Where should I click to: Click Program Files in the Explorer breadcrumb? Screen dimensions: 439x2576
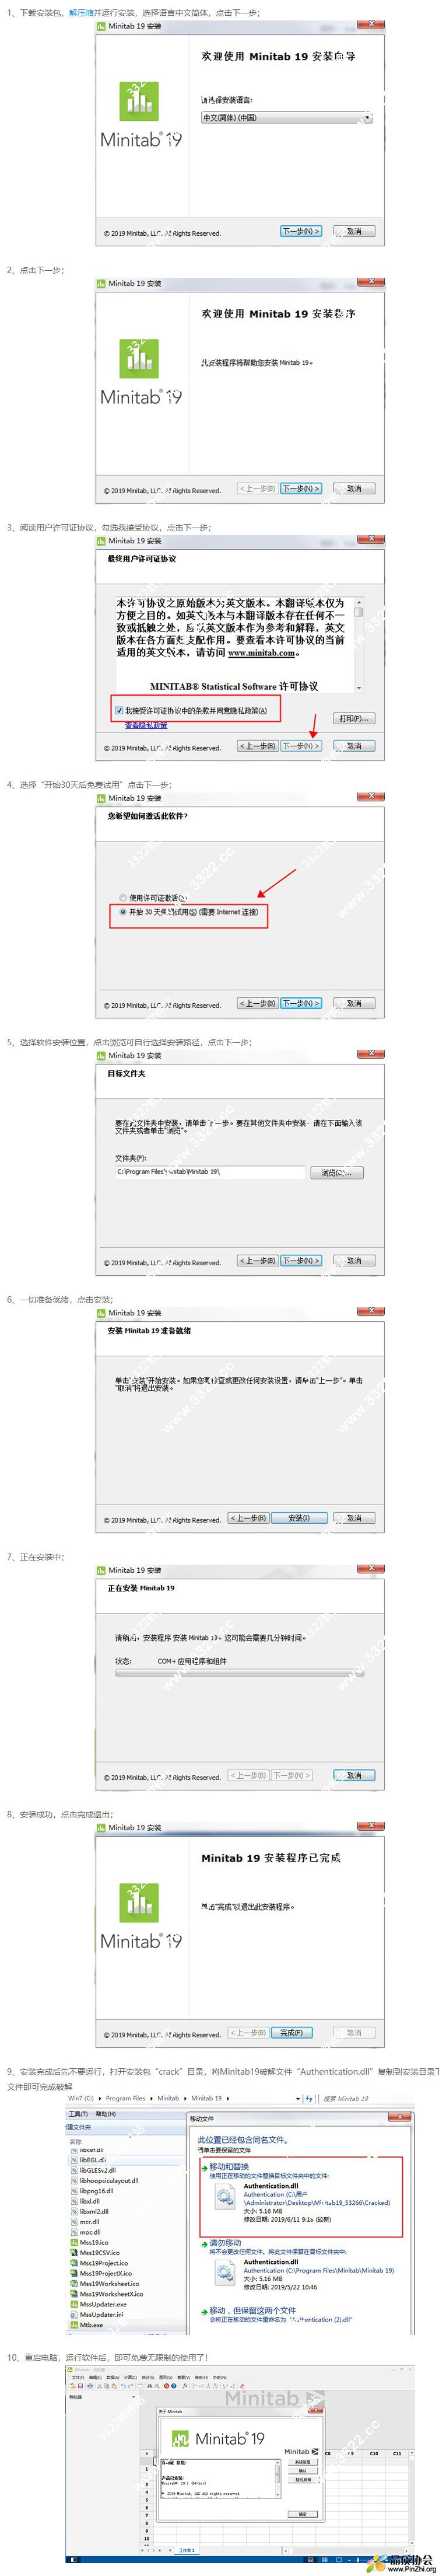coord(125,2098)
